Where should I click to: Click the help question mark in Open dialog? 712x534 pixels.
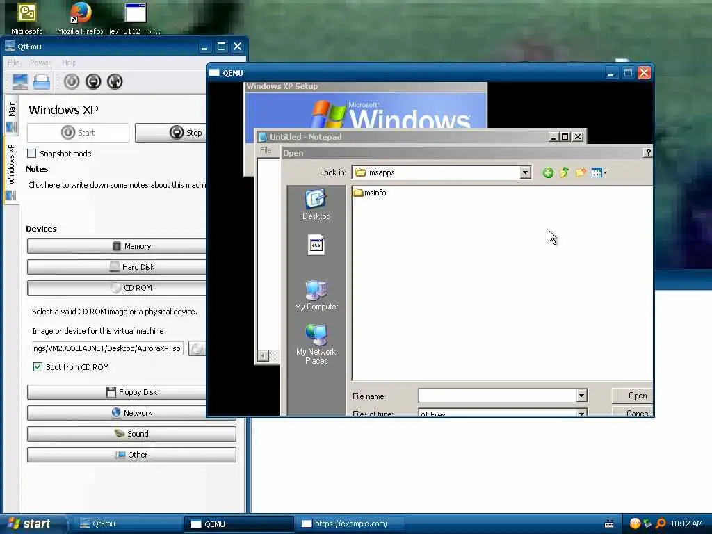pyautogui.click(x=647, y=152)
